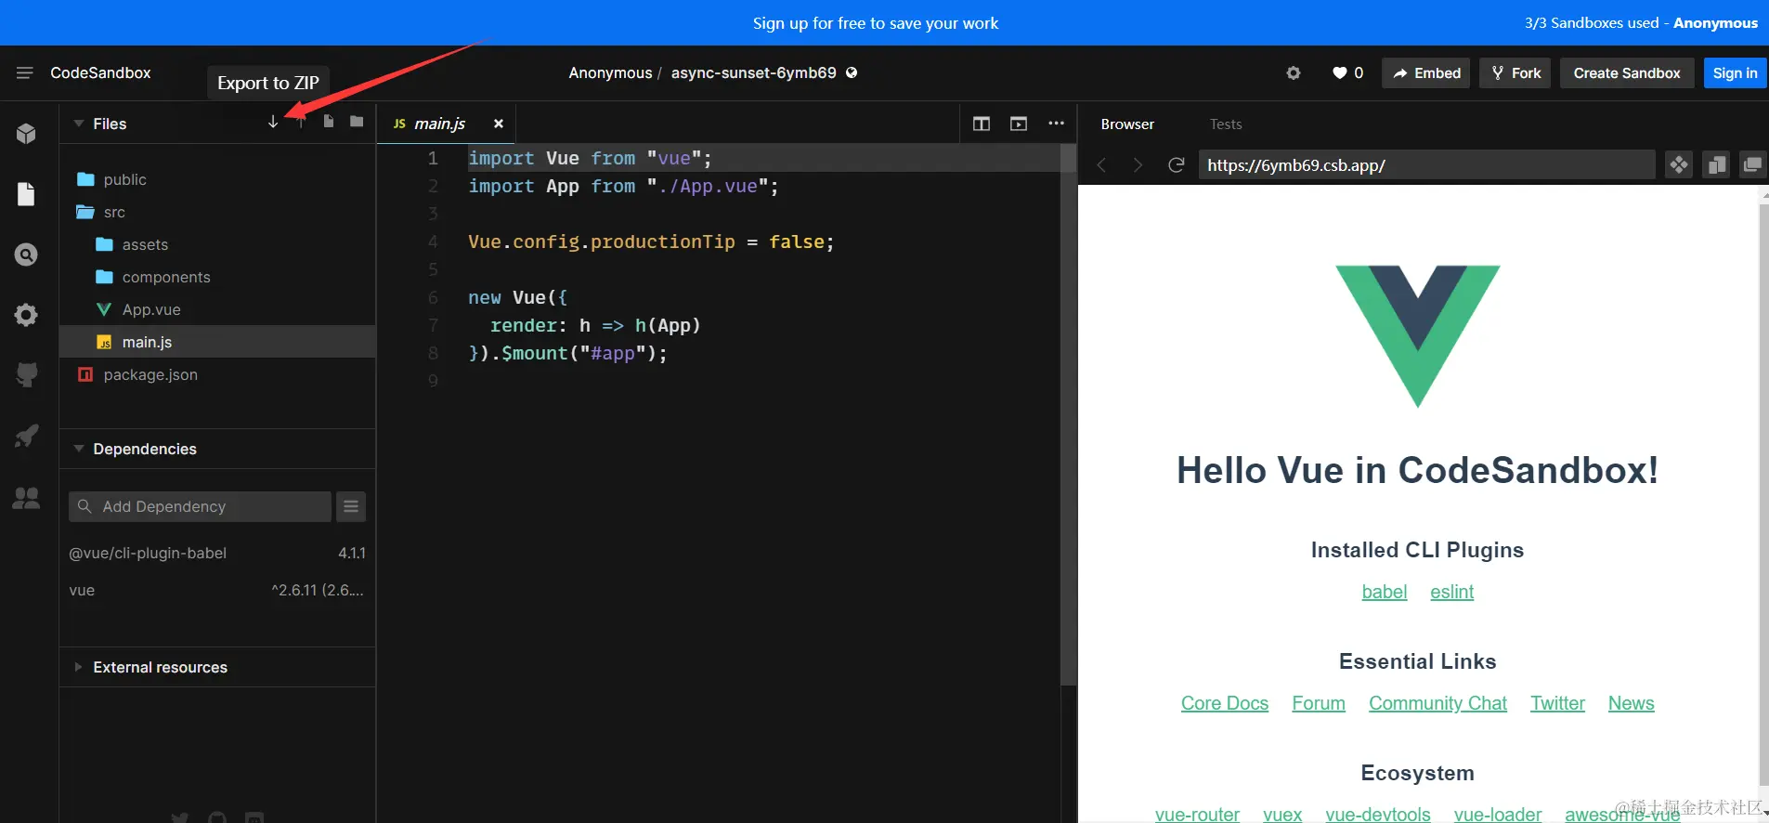This screenshot has width=1769, height=823.
Task: Open the dependency list menu icon
Action: pos(351,506)
